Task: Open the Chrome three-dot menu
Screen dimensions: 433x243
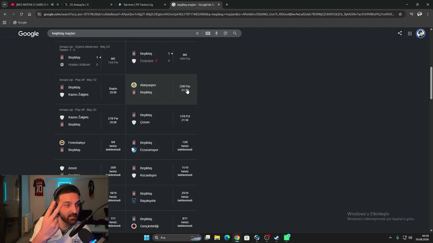Action: 428,14
